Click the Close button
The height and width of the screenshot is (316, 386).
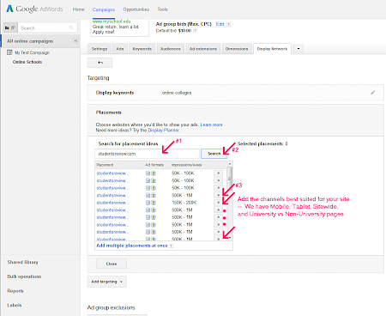pyautogui.click(x=112, y=264)
